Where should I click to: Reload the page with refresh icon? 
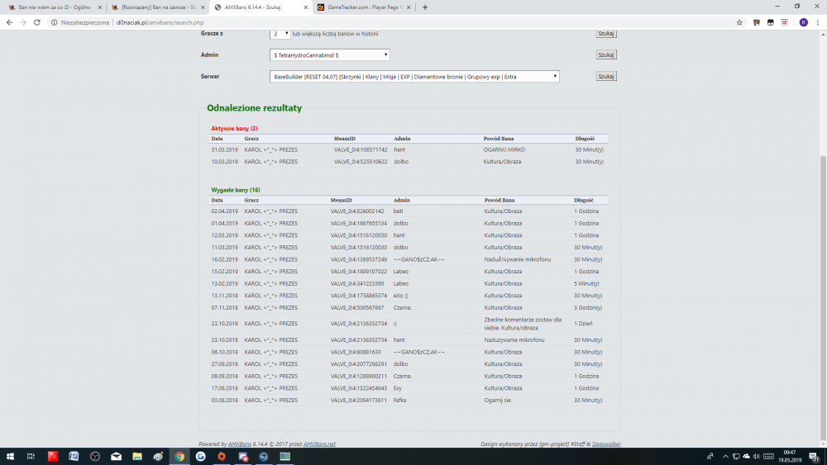point(37,22)
